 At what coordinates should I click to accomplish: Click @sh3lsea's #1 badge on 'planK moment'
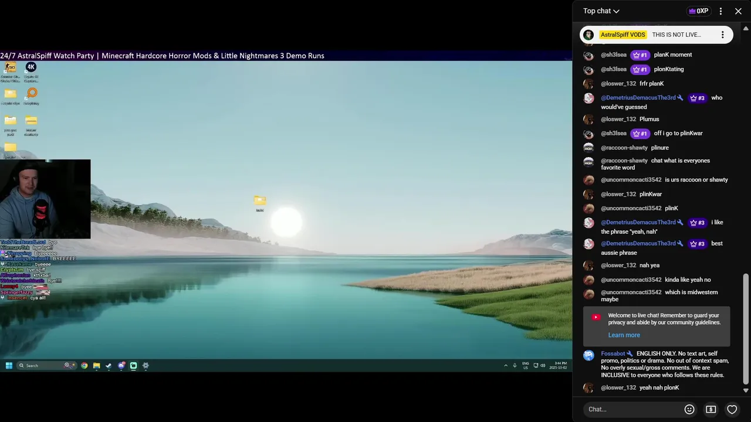(640, 55)
